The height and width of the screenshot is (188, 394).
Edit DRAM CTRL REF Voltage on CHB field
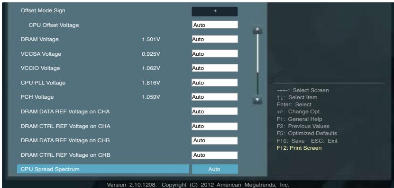click(215, 155)
